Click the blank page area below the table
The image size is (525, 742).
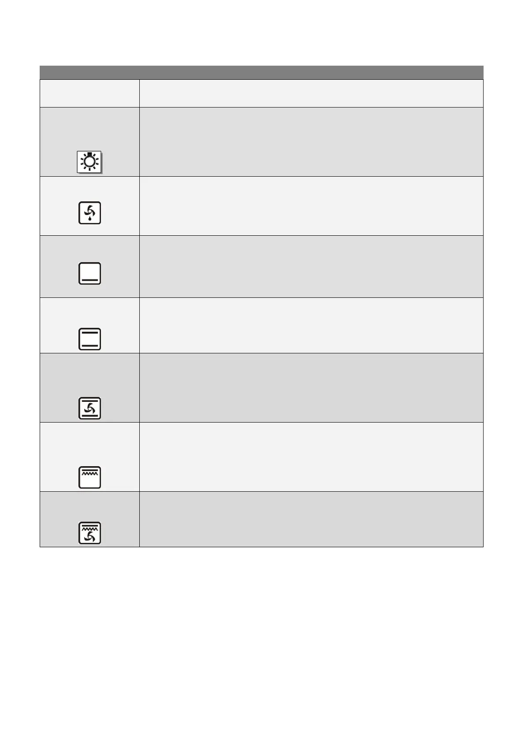click(x=261, y=639)
